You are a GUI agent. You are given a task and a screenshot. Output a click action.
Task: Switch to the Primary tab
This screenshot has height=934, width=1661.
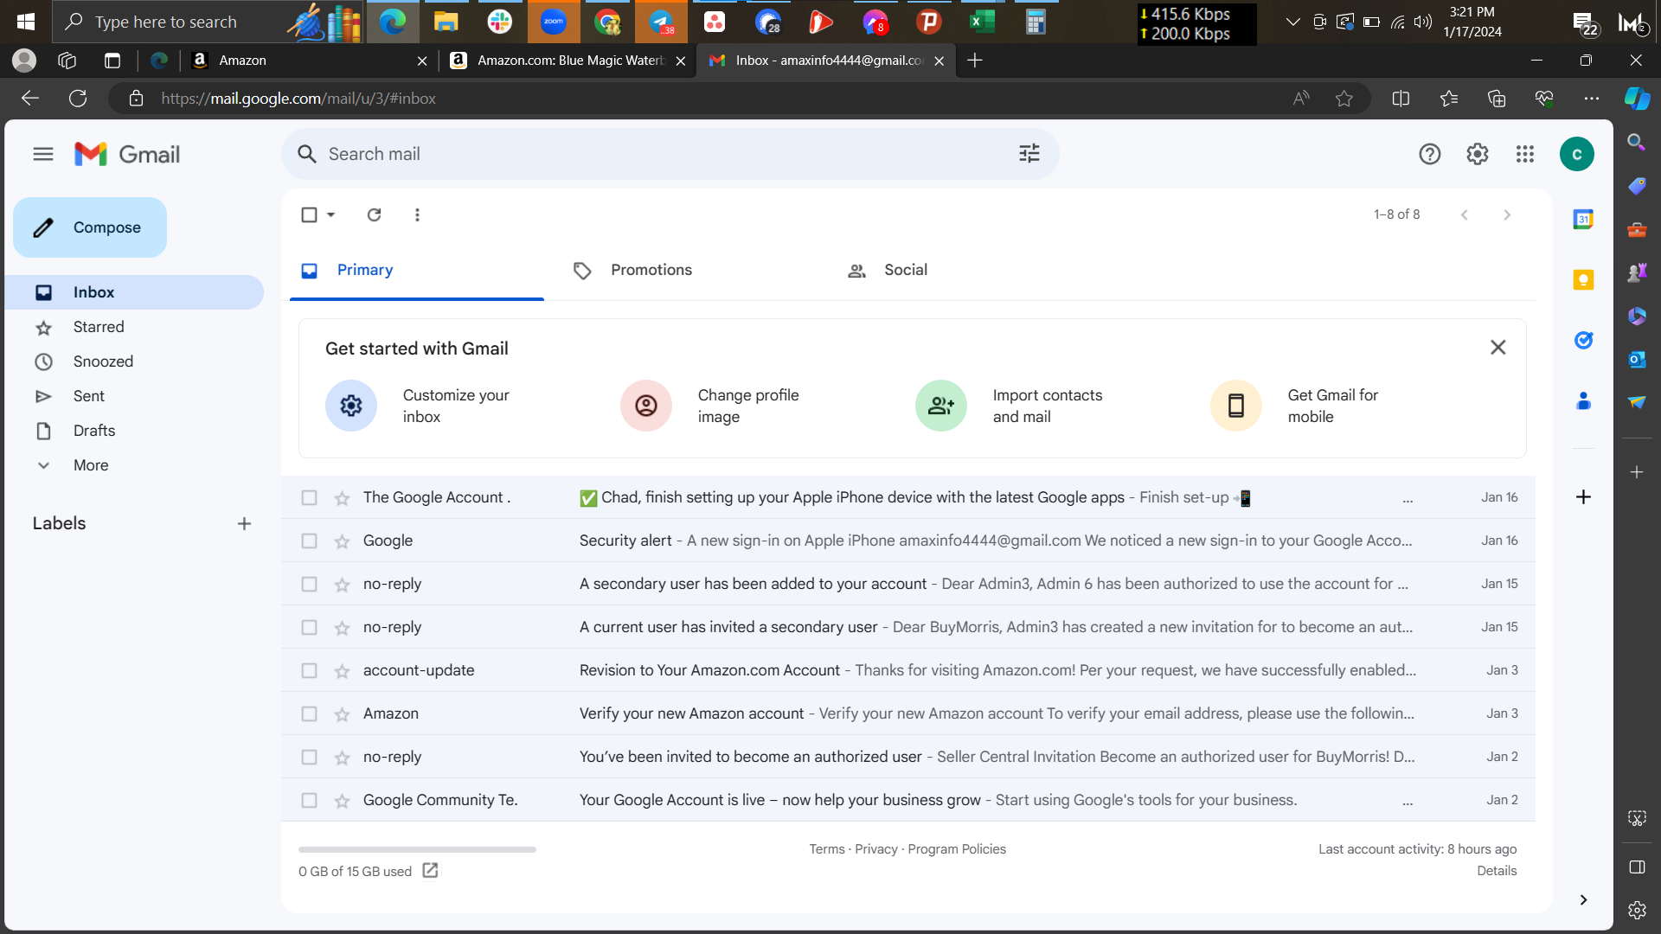click(x=417, y=270)
